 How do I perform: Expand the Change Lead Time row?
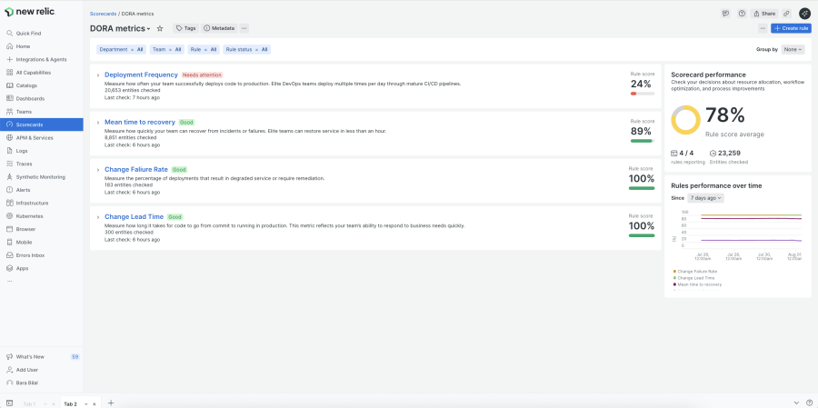97,217
